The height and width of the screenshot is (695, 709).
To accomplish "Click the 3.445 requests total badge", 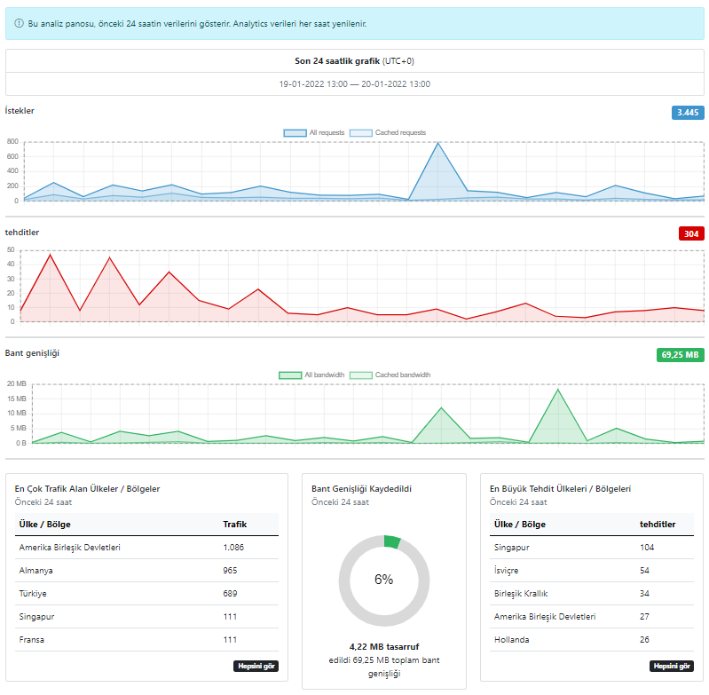I will [x=688, y=113].
